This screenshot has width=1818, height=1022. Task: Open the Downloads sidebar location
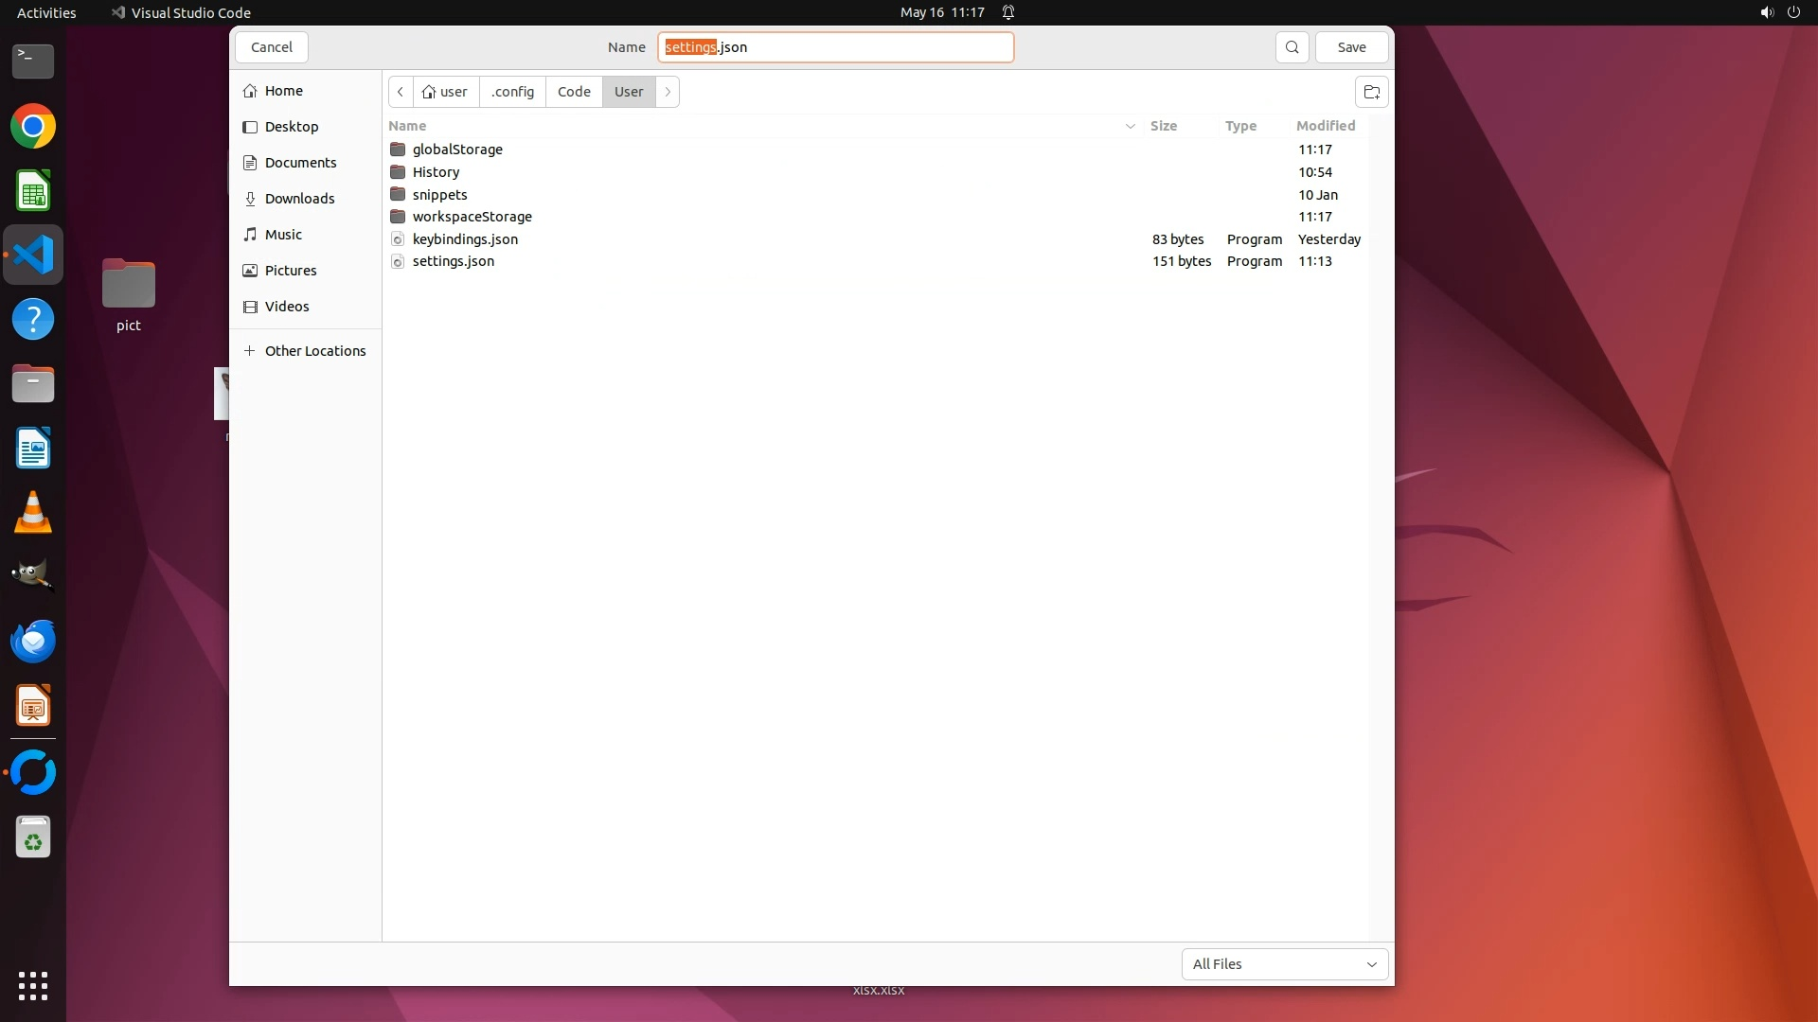coord(299,199)
